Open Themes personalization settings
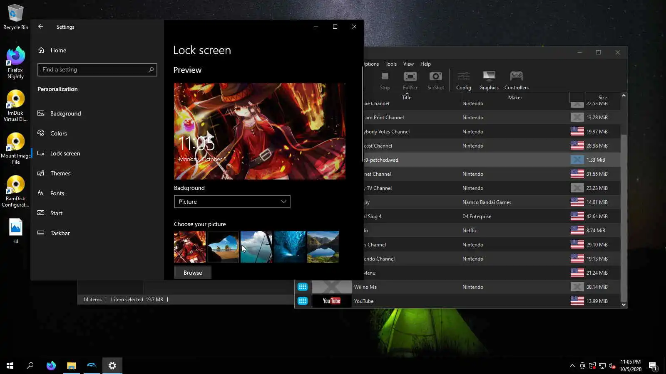The image size is (666, 374). click(60, 173)
